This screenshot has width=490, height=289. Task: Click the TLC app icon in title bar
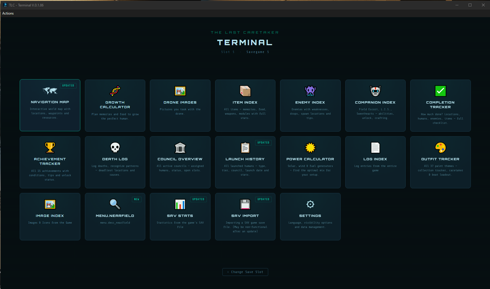point(5,5)
